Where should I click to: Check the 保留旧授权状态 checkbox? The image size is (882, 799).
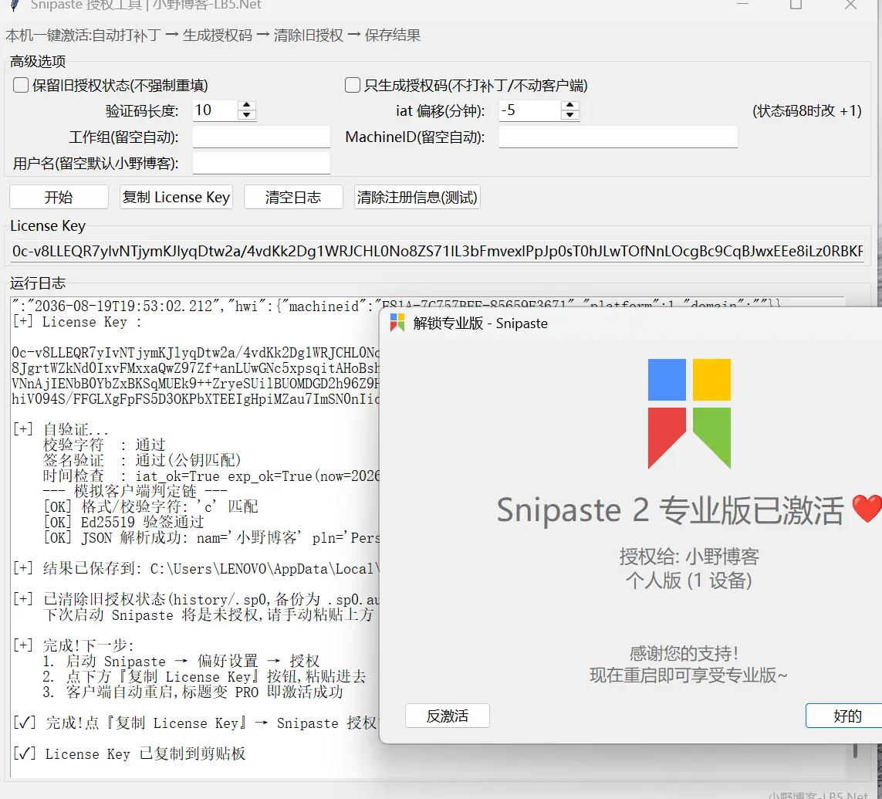coord(21,86)
